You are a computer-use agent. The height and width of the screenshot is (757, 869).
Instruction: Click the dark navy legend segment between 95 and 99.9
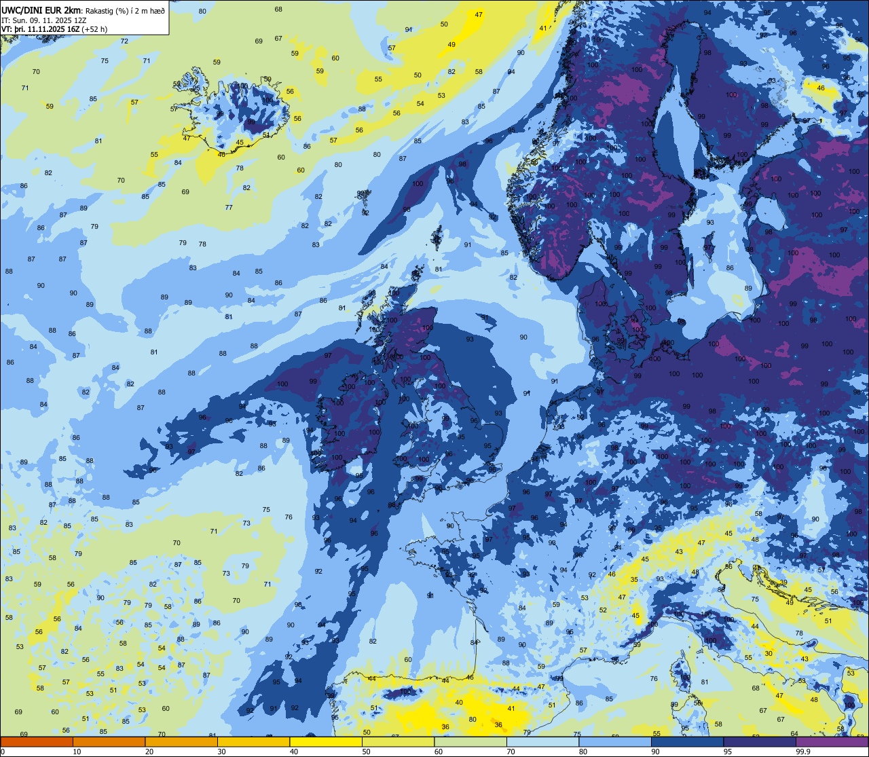[x=760, y=741]
